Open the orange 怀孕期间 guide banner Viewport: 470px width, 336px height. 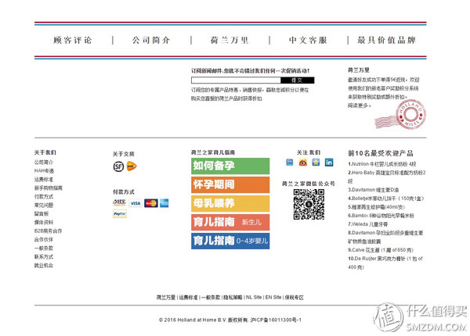230,184
